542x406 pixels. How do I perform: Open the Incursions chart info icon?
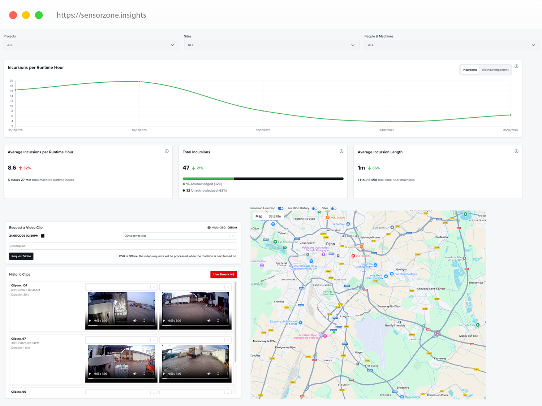pyautogui.click(x=516, y=66)
